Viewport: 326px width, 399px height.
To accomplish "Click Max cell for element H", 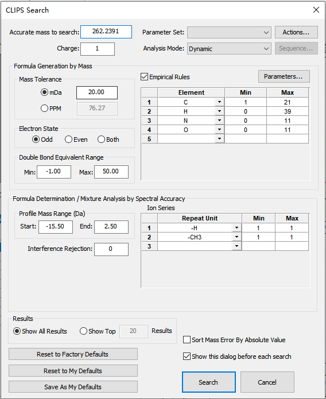I will coord(288,111).
